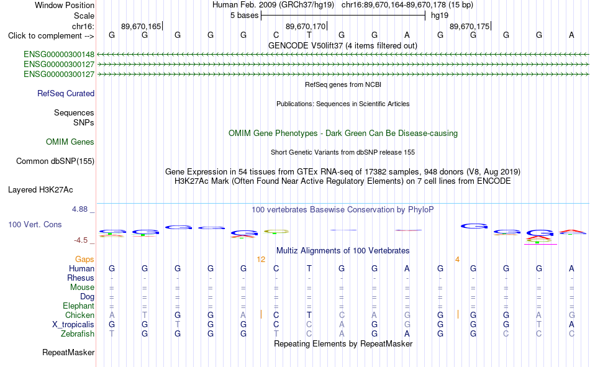Click 'RefSeq genes from NCBI' track title
590x367 pixels.
(343, 84)
